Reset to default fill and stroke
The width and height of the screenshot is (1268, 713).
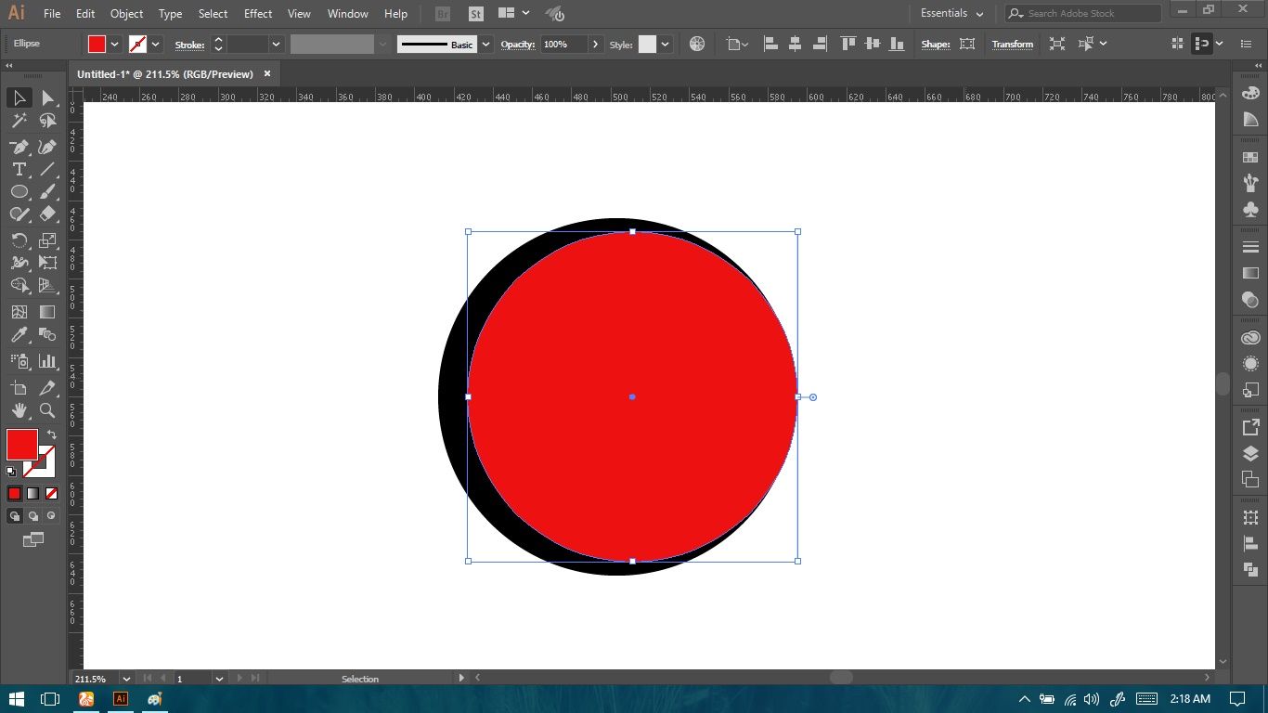[11, 472]
